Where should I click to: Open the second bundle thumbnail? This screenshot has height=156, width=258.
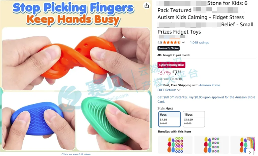pyautogui.click(x=211, y=145)
